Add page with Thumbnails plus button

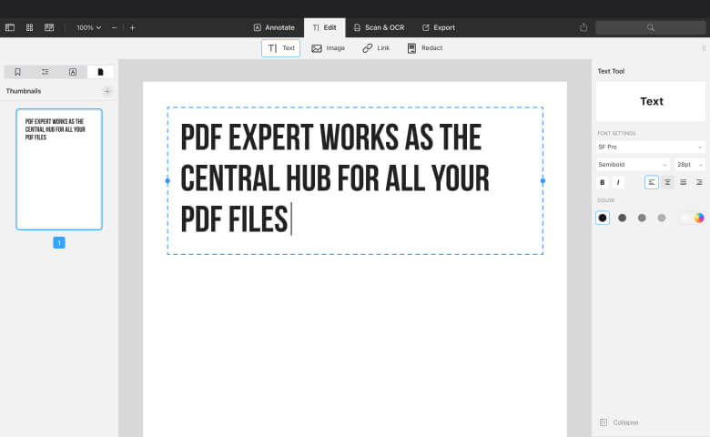(107, 91)
